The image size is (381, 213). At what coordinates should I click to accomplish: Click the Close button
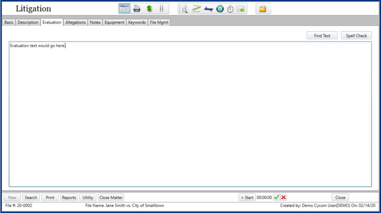click(x=340, y=197)
